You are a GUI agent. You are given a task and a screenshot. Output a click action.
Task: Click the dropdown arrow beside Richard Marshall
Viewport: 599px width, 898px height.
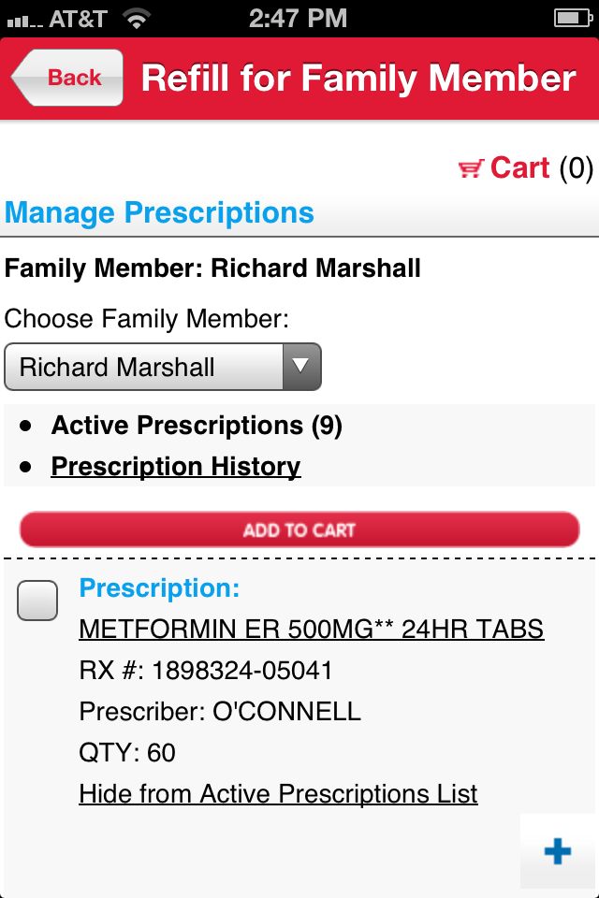coord(301,367)
